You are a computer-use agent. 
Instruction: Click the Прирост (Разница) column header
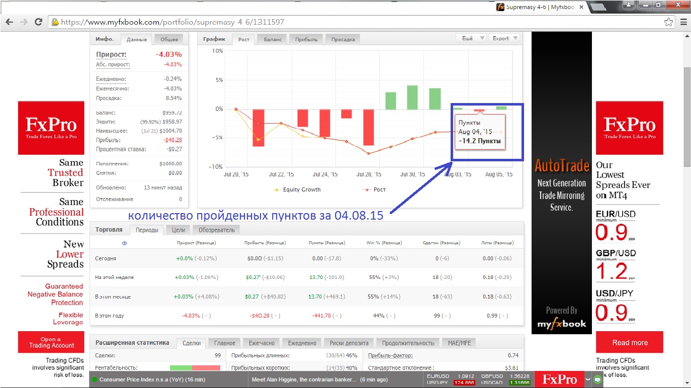[x=196, y=243]
